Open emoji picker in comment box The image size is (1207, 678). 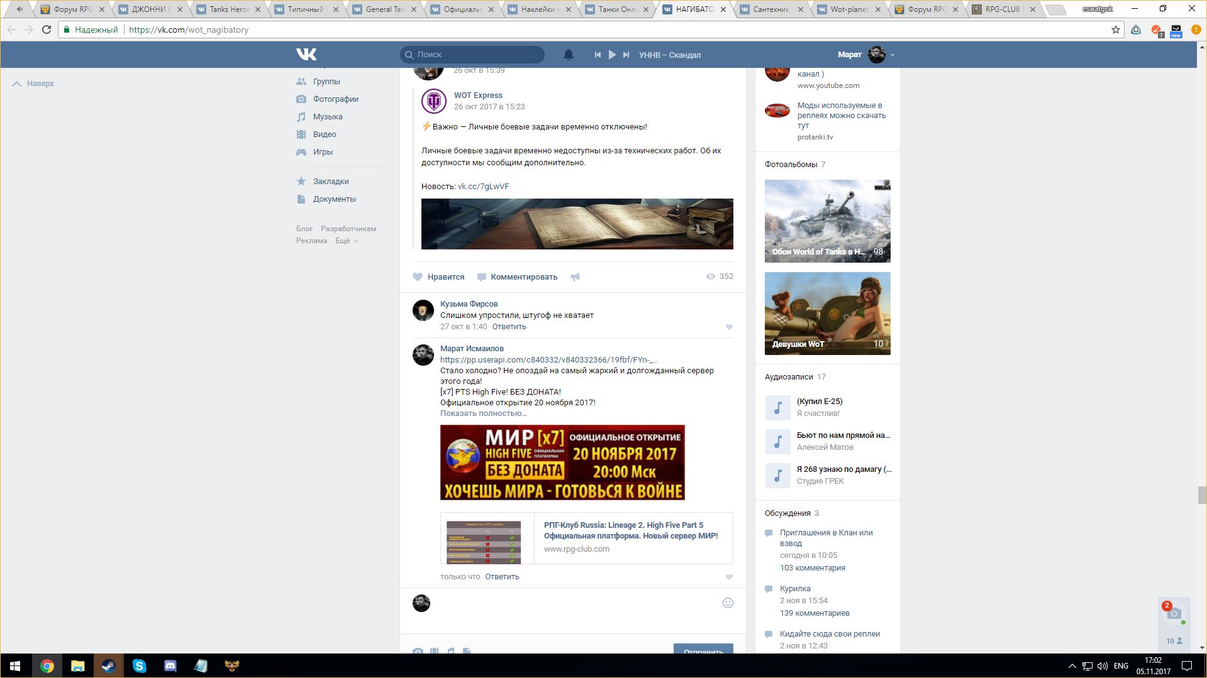(728, 603)
